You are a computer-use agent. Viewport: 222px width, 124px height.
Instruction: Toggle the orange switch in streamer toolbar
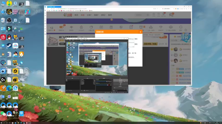tap(61, 27)
